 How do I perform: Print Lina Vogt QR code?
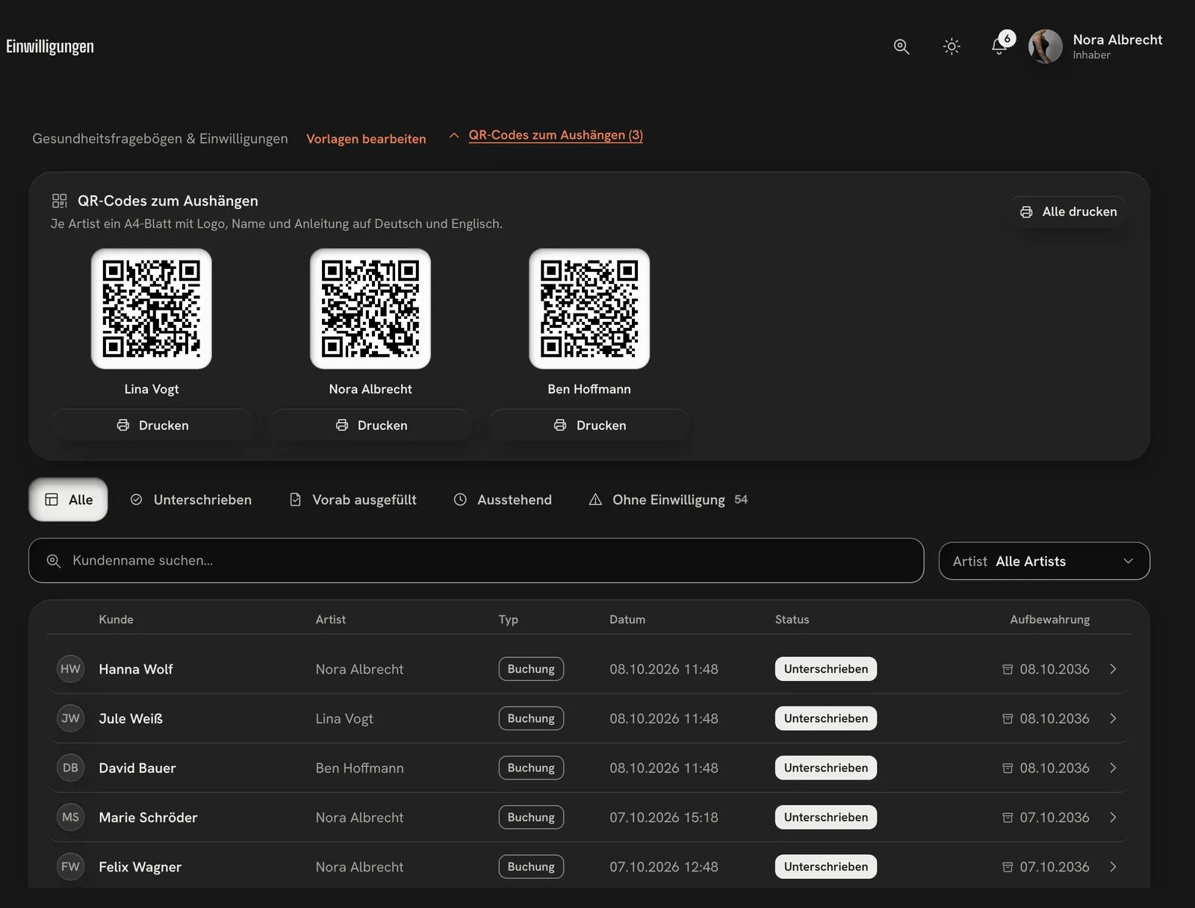coord(152,425)
